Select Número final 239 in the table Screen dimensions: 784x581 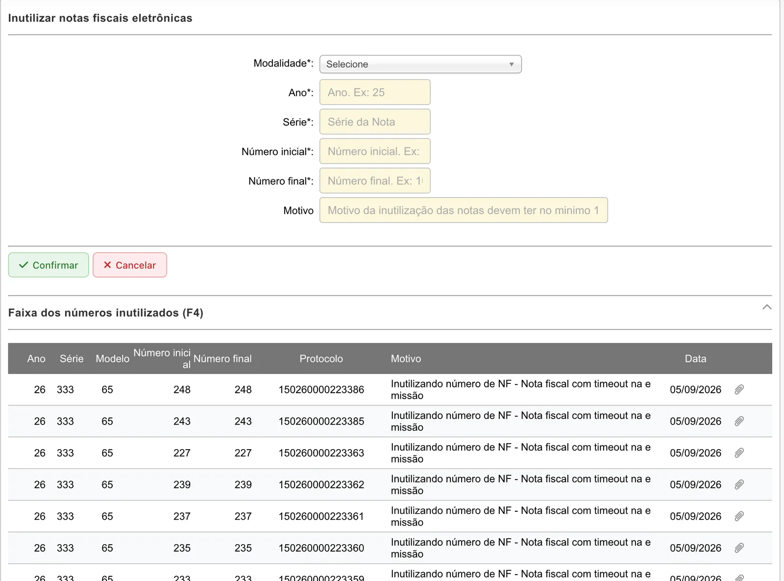point(243,485)
